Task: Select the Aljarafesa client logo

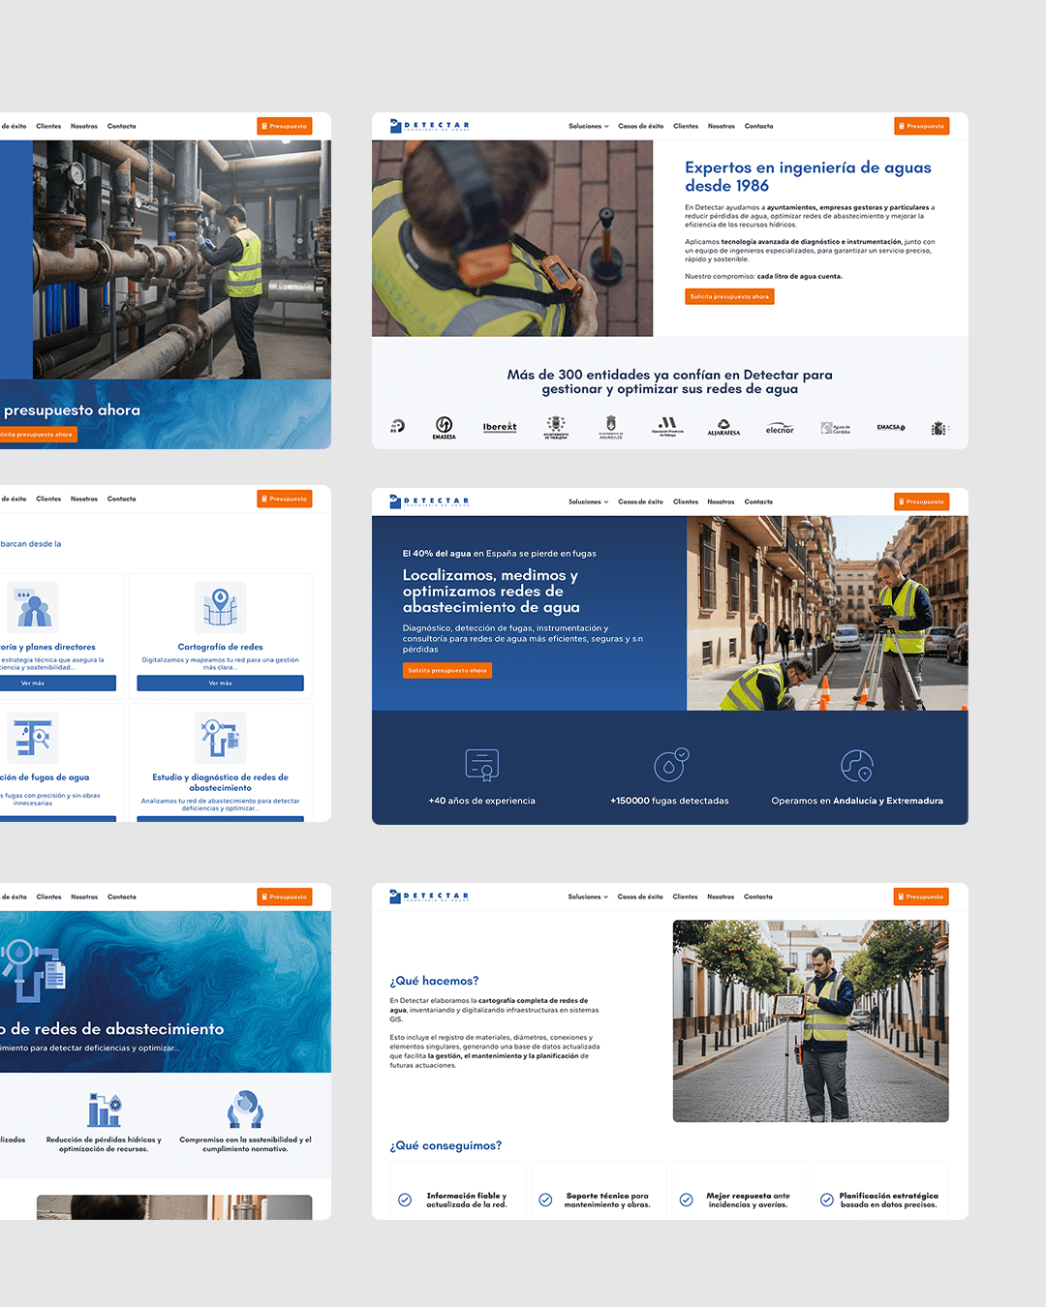Action: (x=723, y=428)
